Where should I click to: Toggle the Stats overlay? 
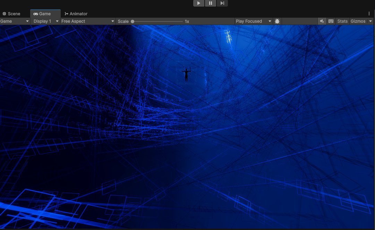coord(342,21)
